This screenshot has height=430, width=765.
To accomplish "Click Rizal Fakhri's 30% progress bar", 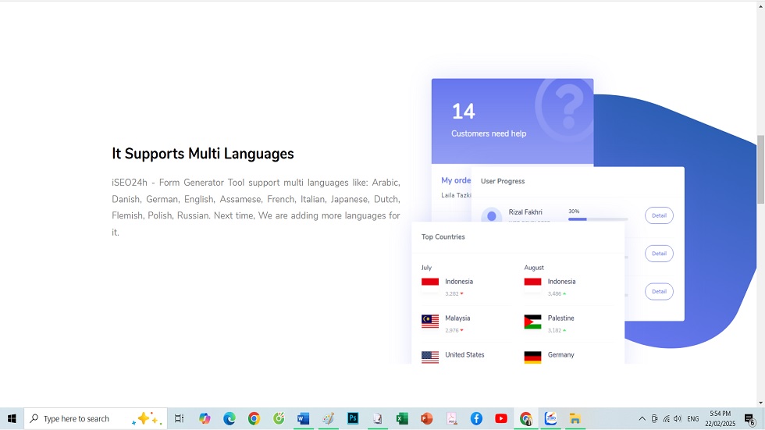I will [x=597, y=219].
